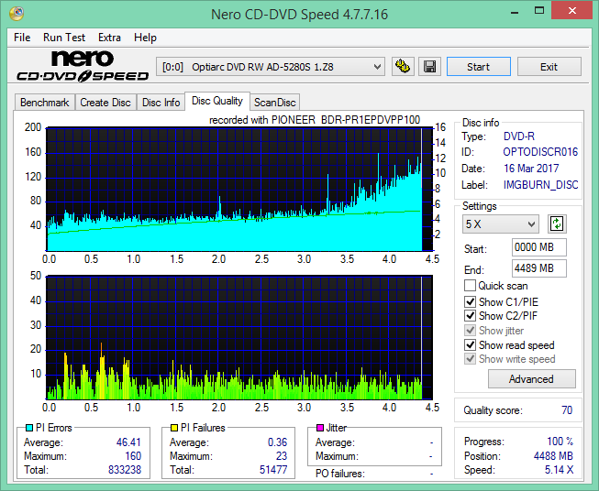This screenshot has width=599, height=491.
Task: Click the PI Failures total 51477
Action: (273, 470)
